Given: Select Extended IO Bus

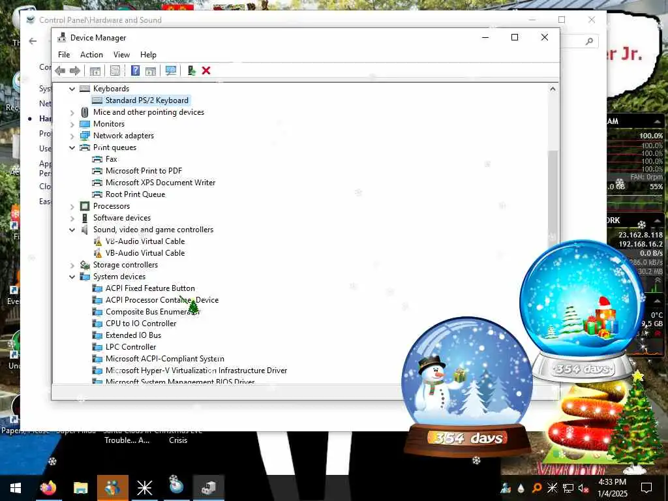Looking at the screenshot, I should [133, 335].
